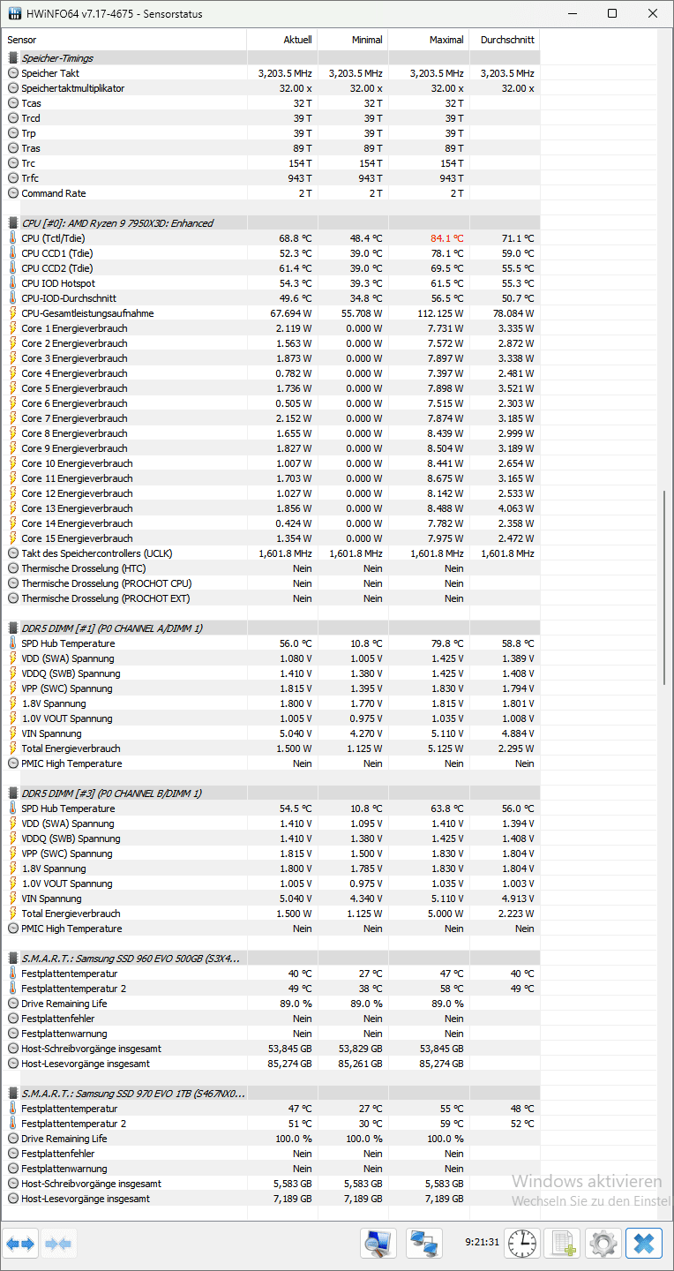The image size is (674, 1271).
Task: Select the 79.8 °C SPD Hub maximum value
Action: pyautogui.click(x=447, y=643)
